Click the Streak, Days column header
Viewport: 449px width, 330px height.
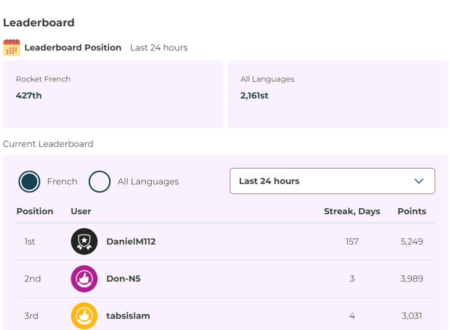(352, 211)
